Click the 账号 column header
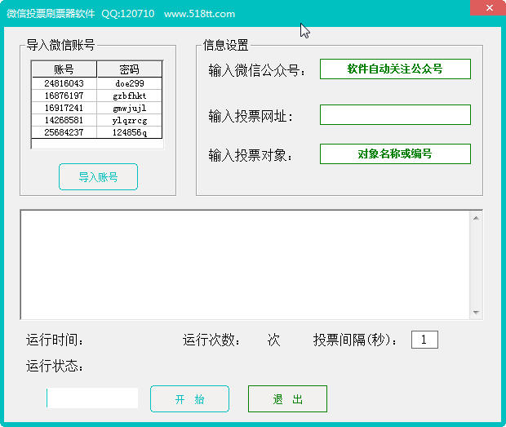506x427 pixels. click(x=64, y=69)
